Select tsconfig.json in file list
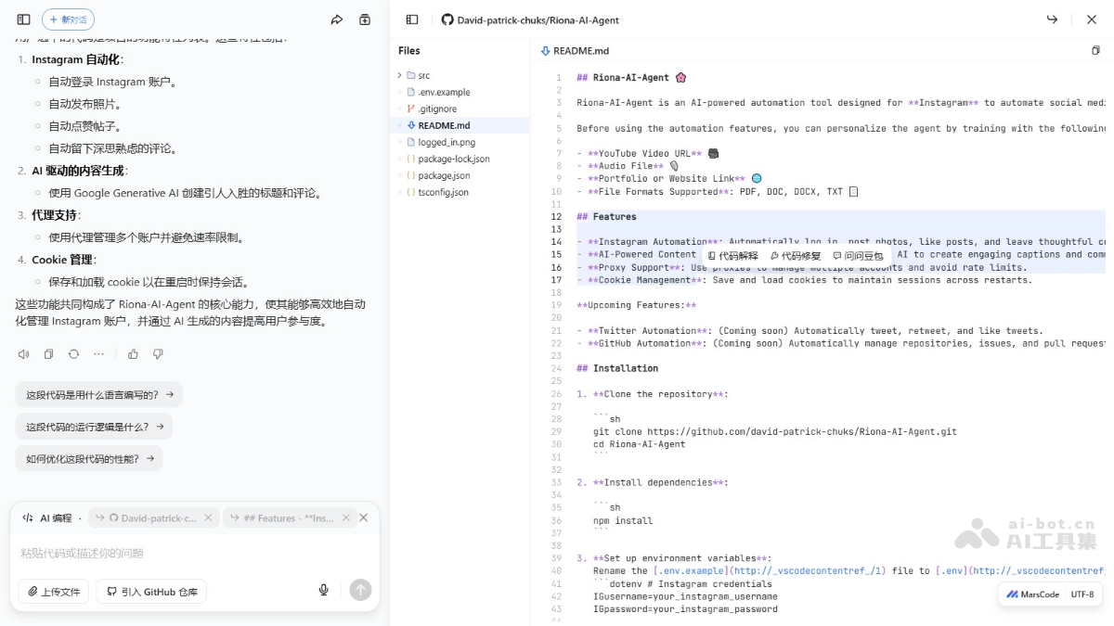The width and height of the screenshot is (1114, 626). click(x=443, y=192)
